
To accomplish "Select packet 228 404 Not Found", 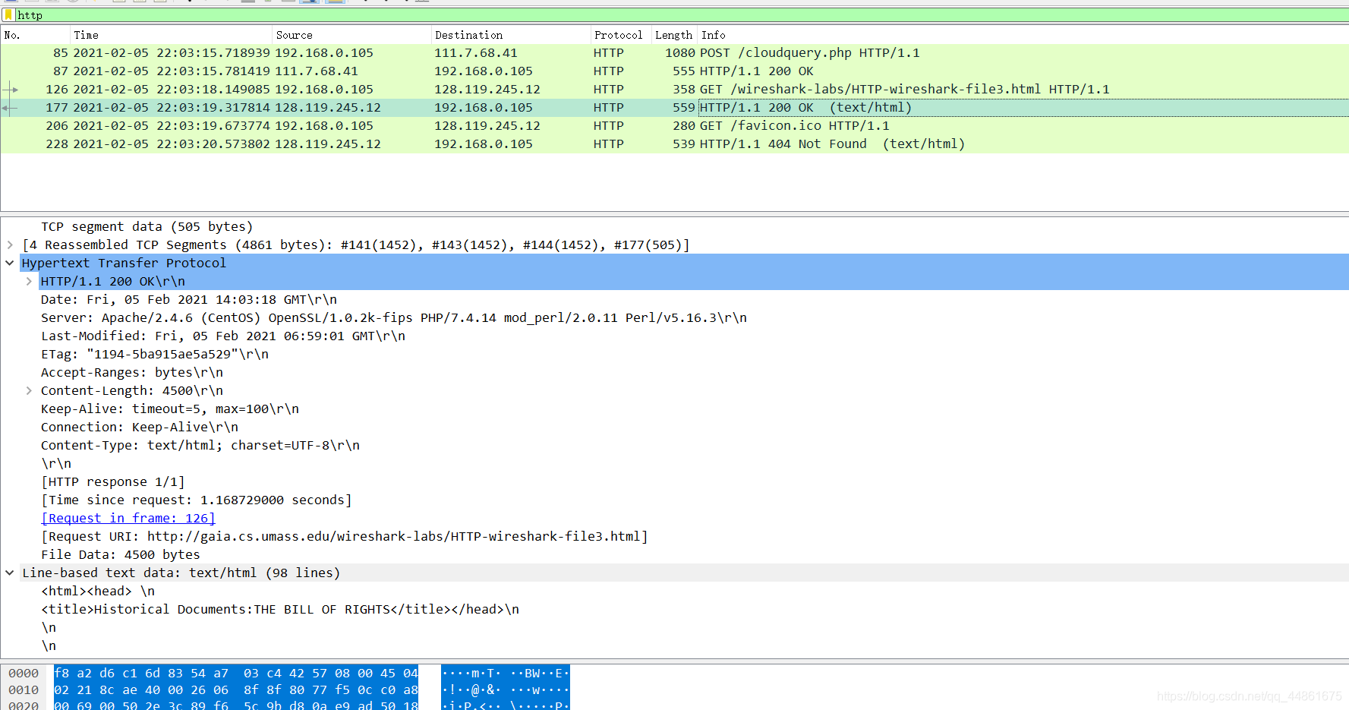I will coord(674,144).
